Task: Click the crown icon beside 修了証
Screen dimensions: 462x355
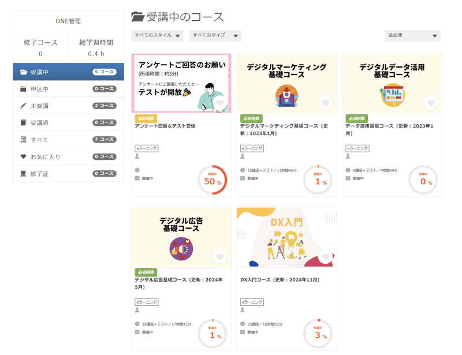Action: pyautogui.click(x=24, y=173)
